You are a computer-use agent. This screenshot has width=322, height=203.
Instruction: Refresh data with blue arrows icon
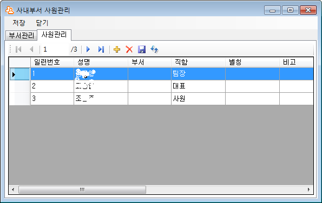coord(154,49)
